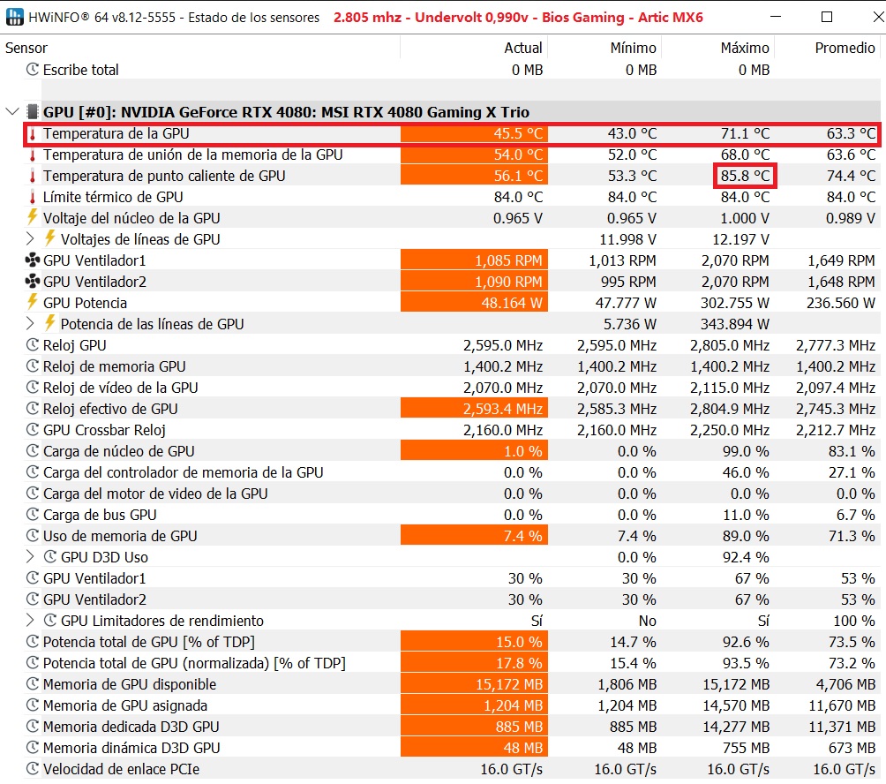Select the Temperatura de la GPU row label
The height and width of the screenshot is (784, 886).
click(116, 133)
